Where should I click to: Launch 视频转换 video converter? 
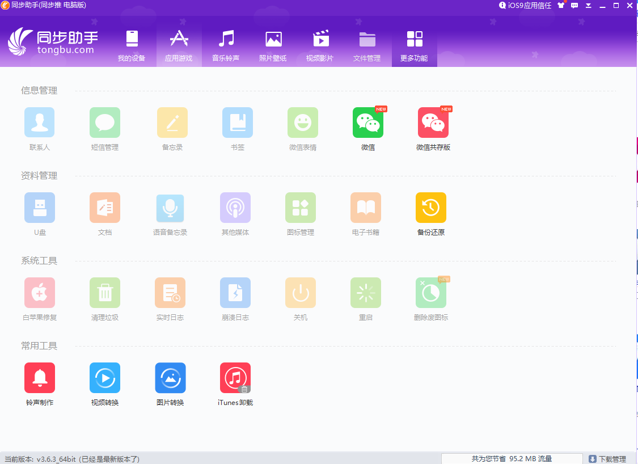105,378
